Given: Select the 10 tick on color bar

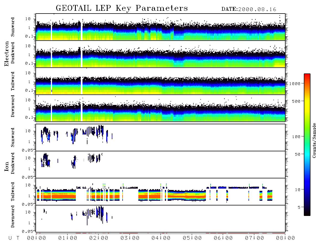Looking at the screenshot, I should (298, 190).
